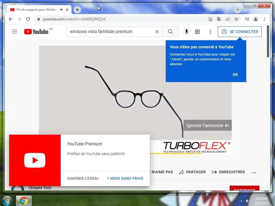
Task: Click the red YouTube Premium logo tile
Action: (x=35, y=160)
